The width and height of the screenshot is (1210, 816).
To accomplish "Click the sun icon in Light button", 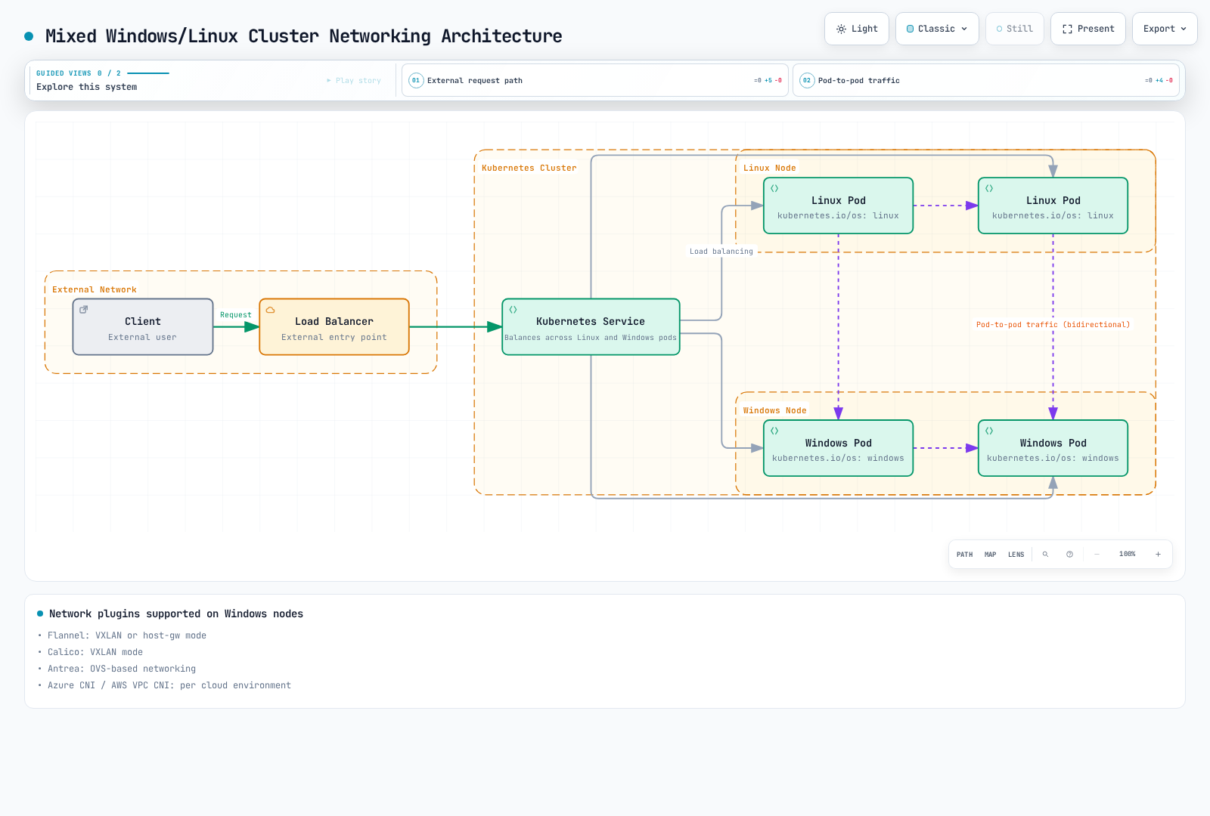I will (x=841, y=29).
